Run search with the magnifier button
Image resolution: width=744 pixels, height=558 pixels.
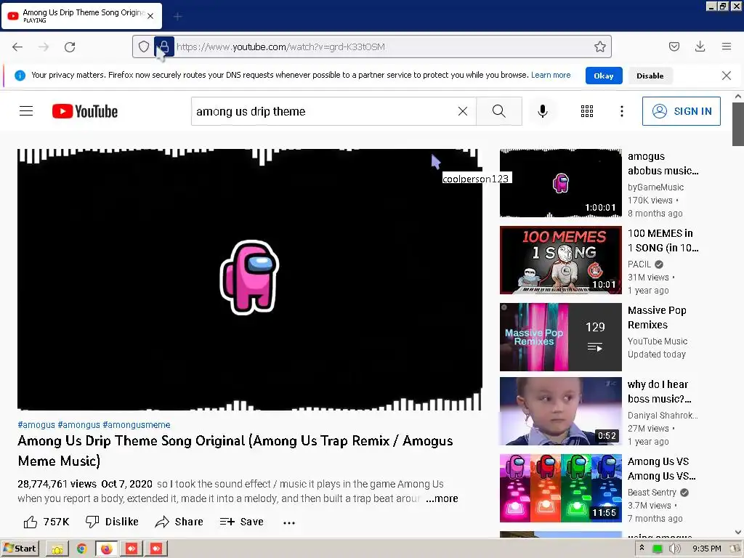pos(498,111)
